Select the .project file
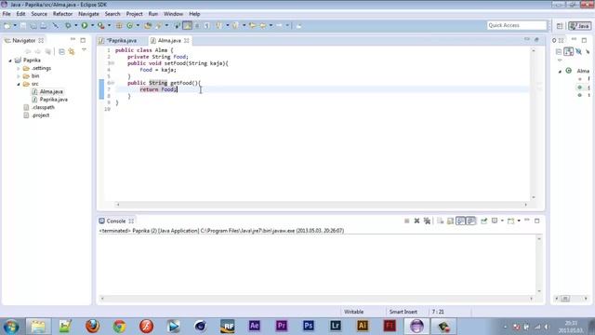The image size is (595, 335). click(x=40, y=115)
